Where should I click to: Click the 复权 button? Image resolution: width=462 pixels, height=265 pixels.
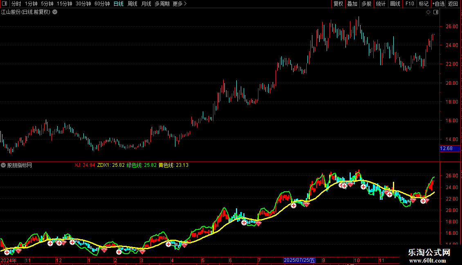pos(338,4)
